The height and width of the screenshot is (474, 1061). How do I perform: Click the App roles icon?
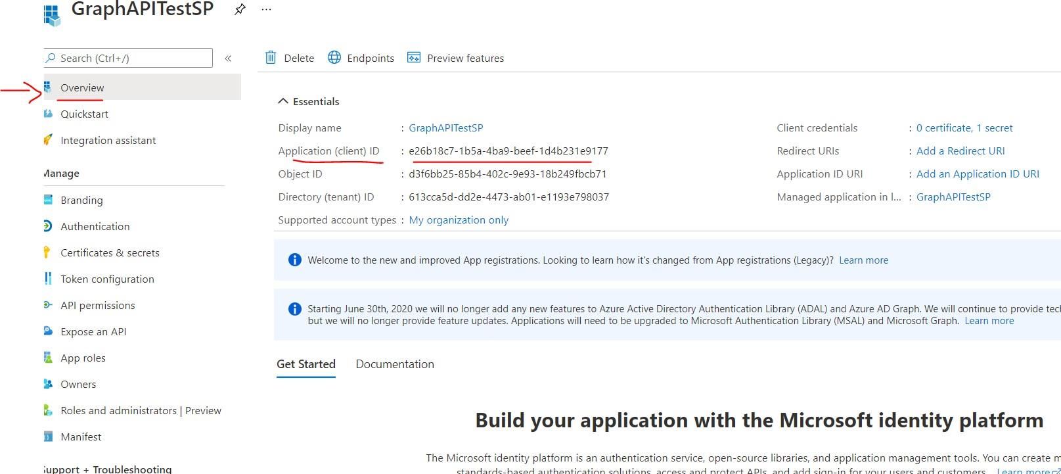coord(47,358)
